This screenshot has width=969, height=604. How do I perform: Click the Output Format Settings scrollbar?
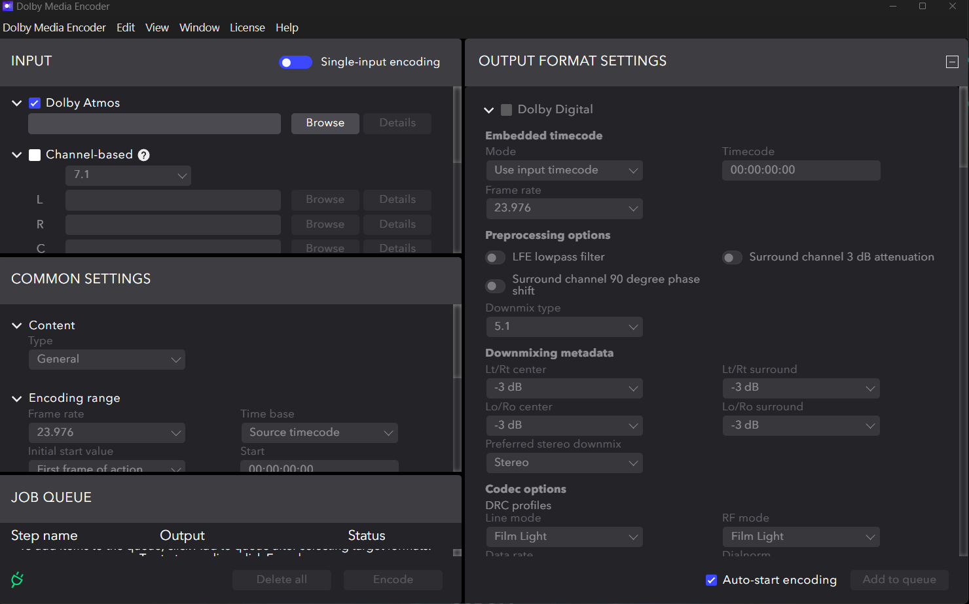pyautogui.click(x=963, y=128)
